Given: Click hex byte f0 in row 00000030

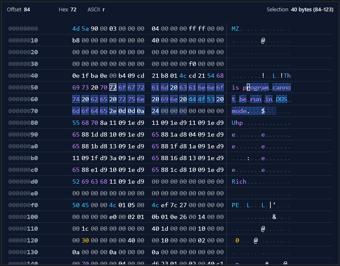Looking at the screenshot, I should coord(192,64).
